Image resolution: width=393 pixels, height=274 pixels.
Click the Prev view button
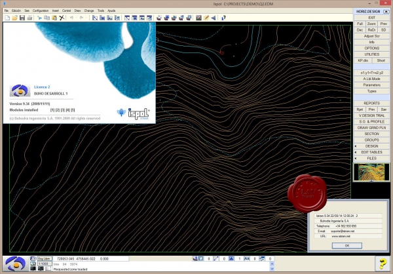pos(383,24)
